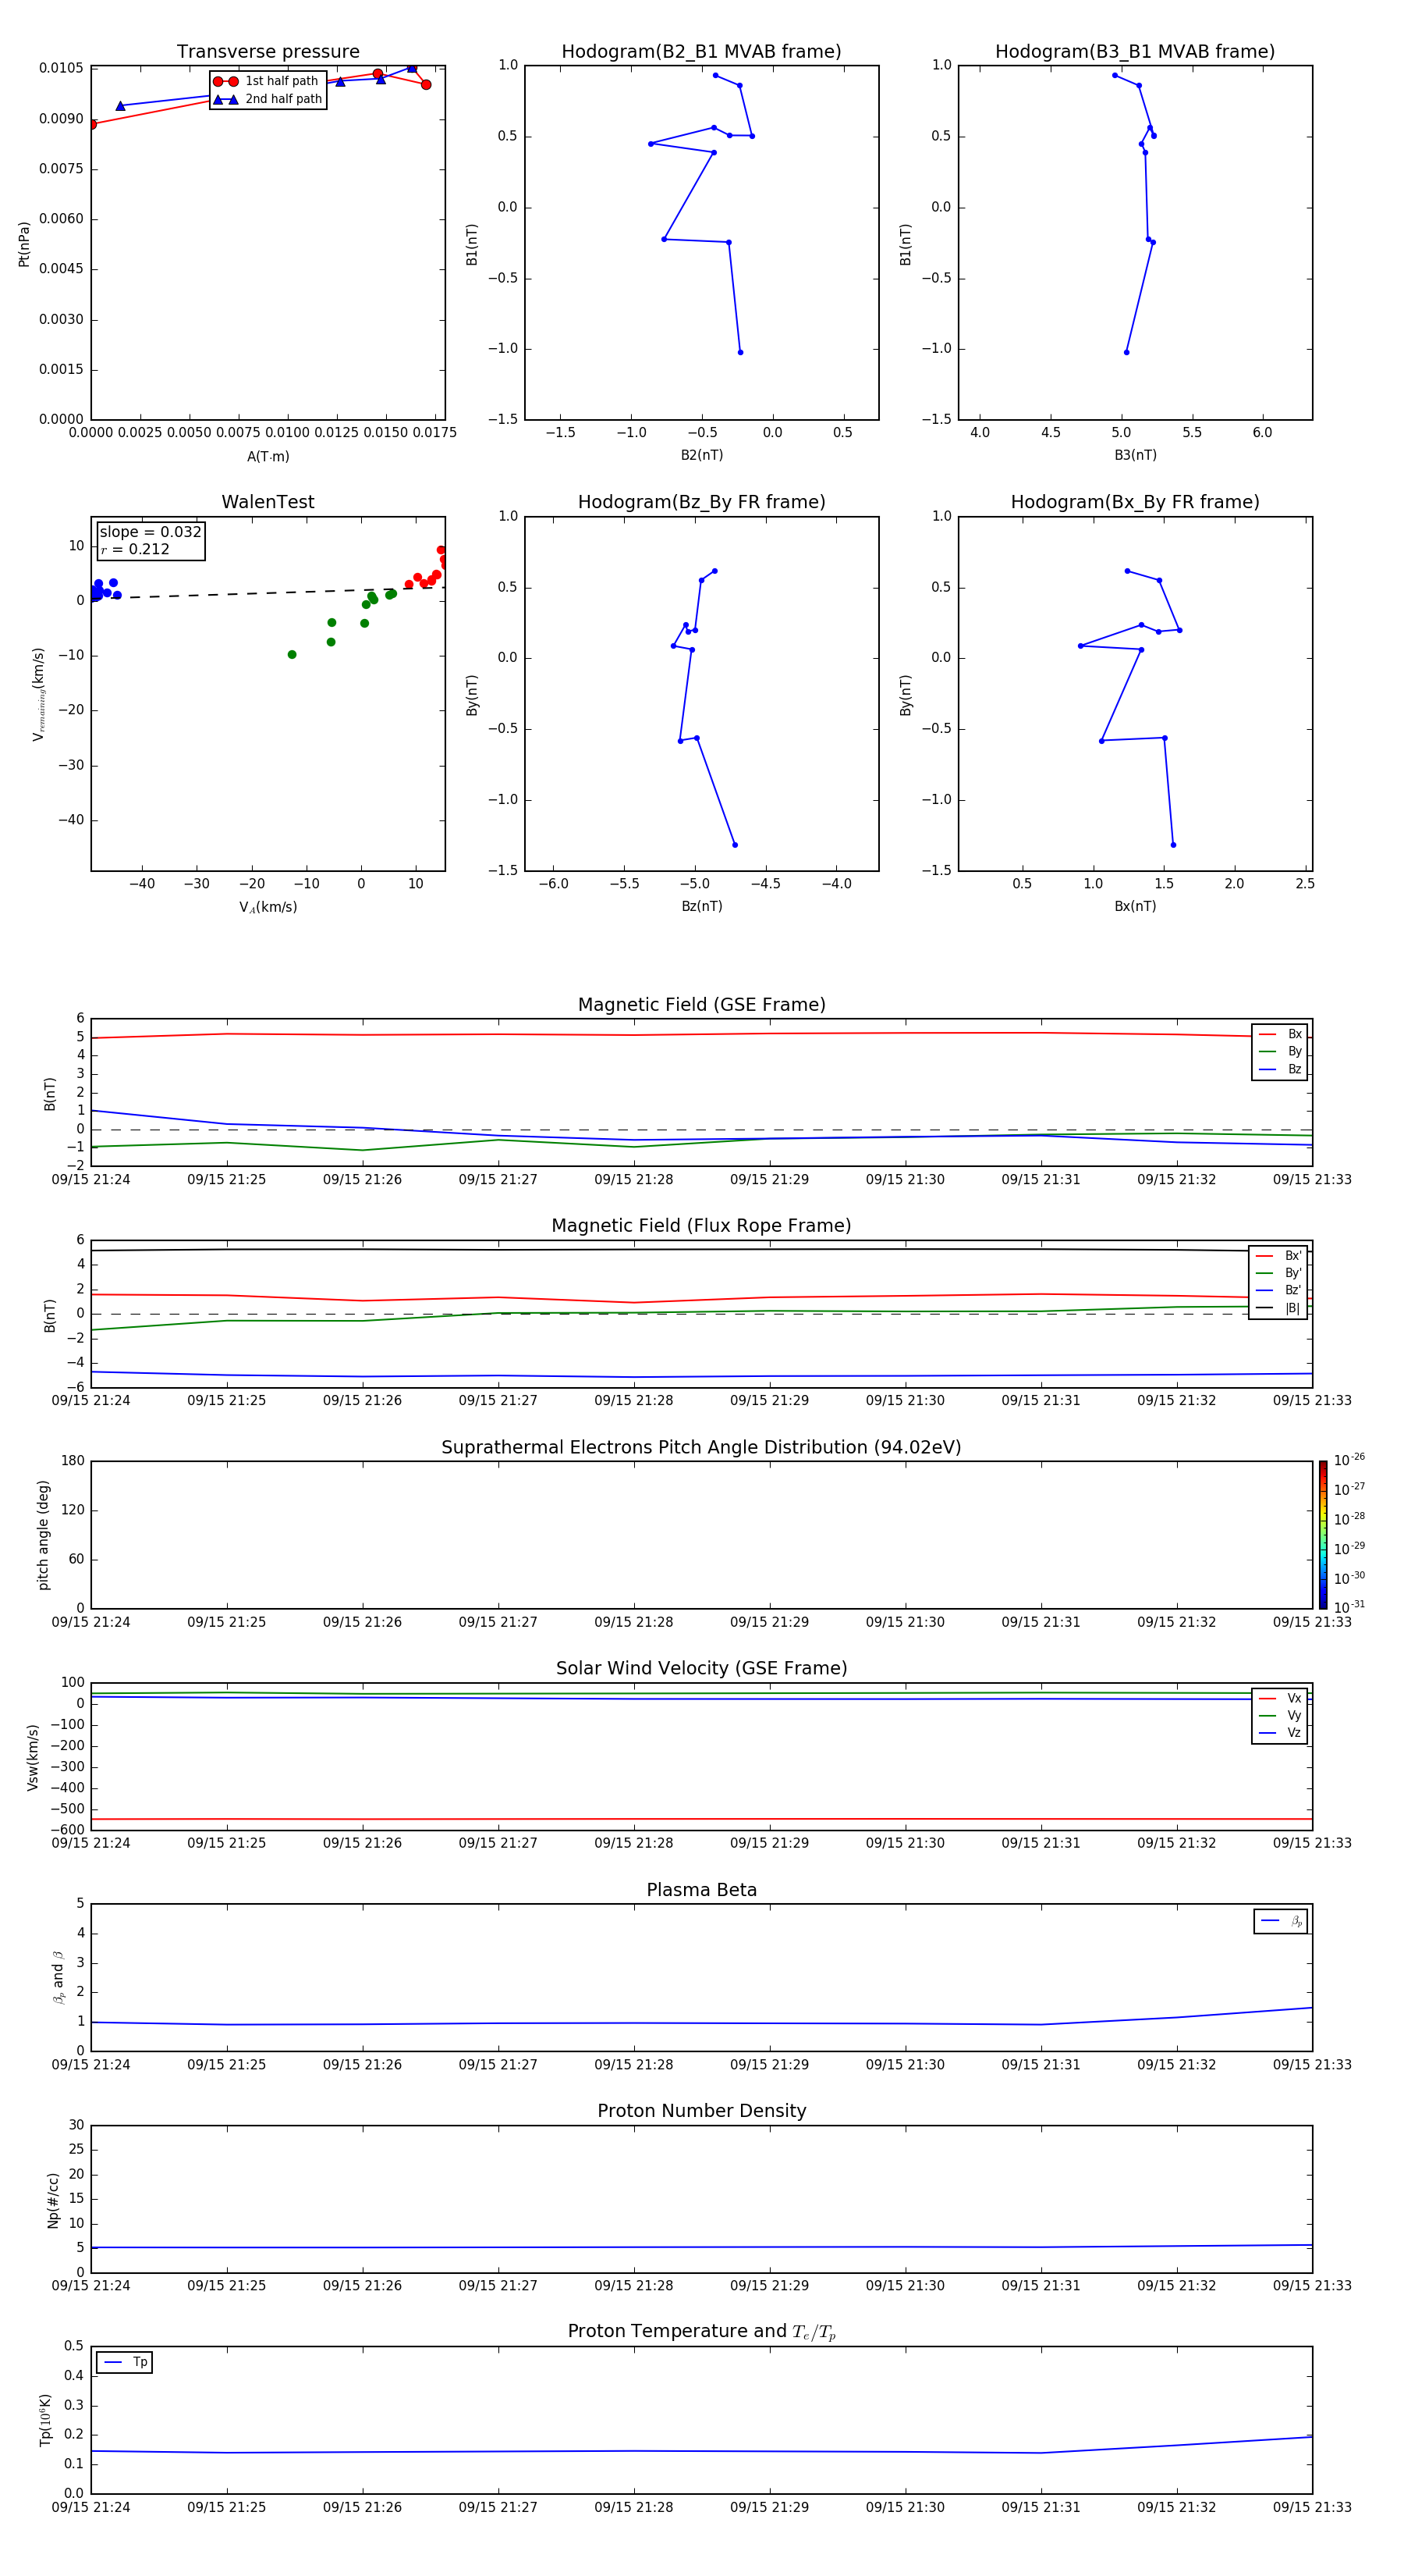Click the By' entry in Flux Rope legend
This screenshot has height=2576, width=1404.
tap(1278, 1274)
